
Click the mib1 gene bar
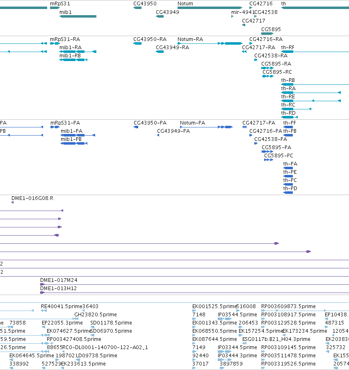click(78, 16)
